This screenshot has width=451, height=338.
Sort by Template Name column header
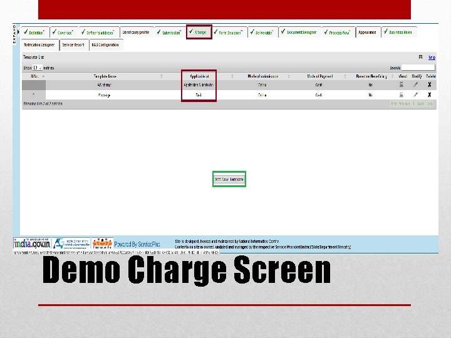click(x=105, y=76)
